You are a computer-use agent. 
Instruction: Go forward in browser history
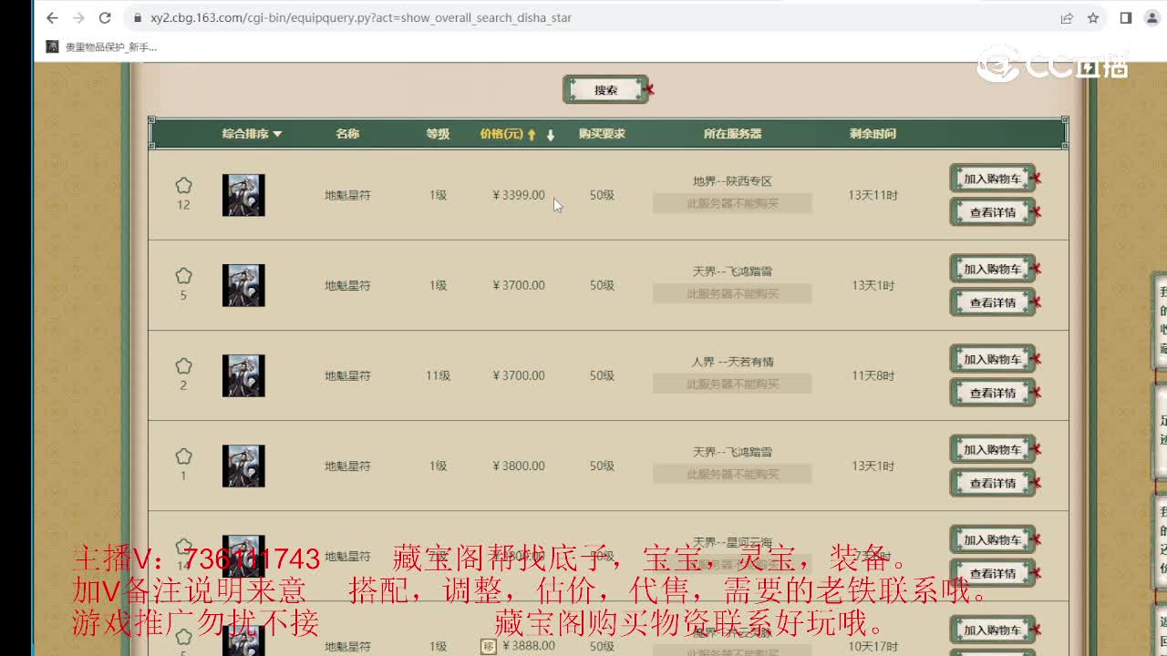[78, 18]
